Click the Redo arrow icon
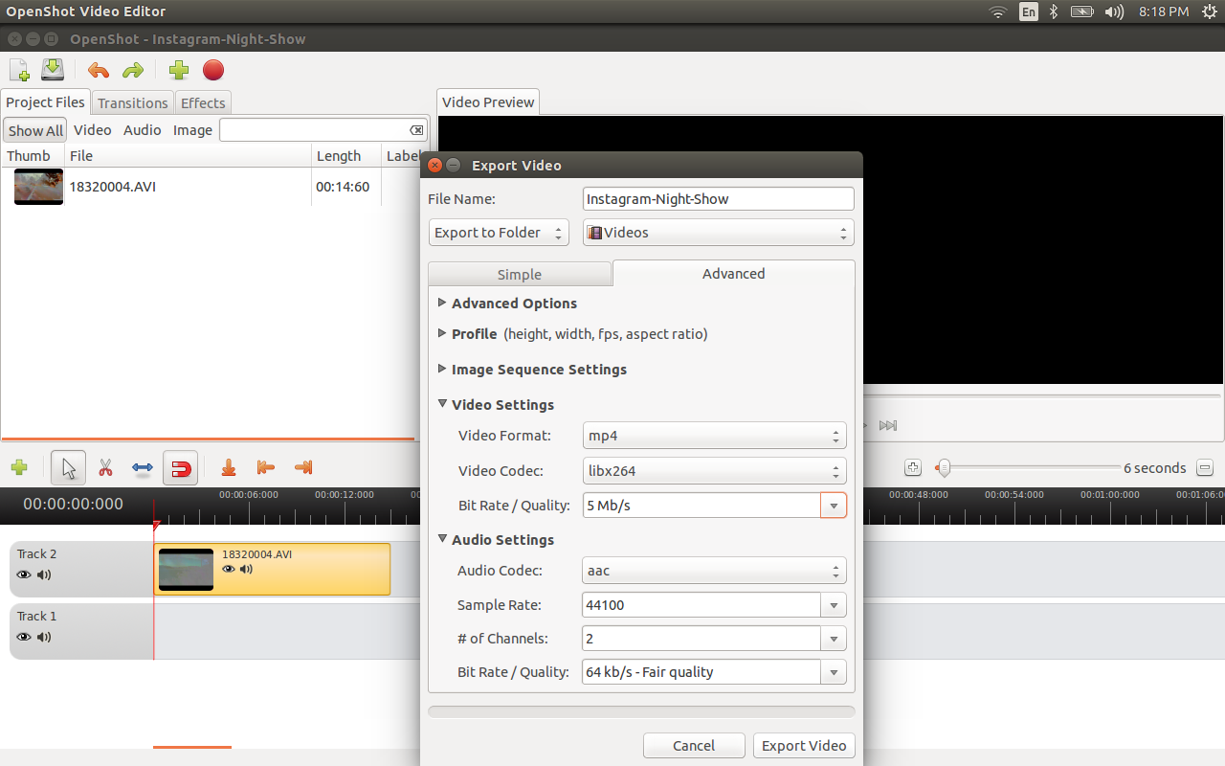Screen dimensions: 1225x766 pyautogui.click(x=133, y=70)
